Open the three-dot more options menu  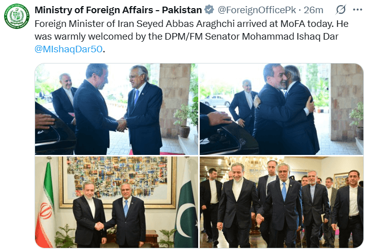[357, 10]
